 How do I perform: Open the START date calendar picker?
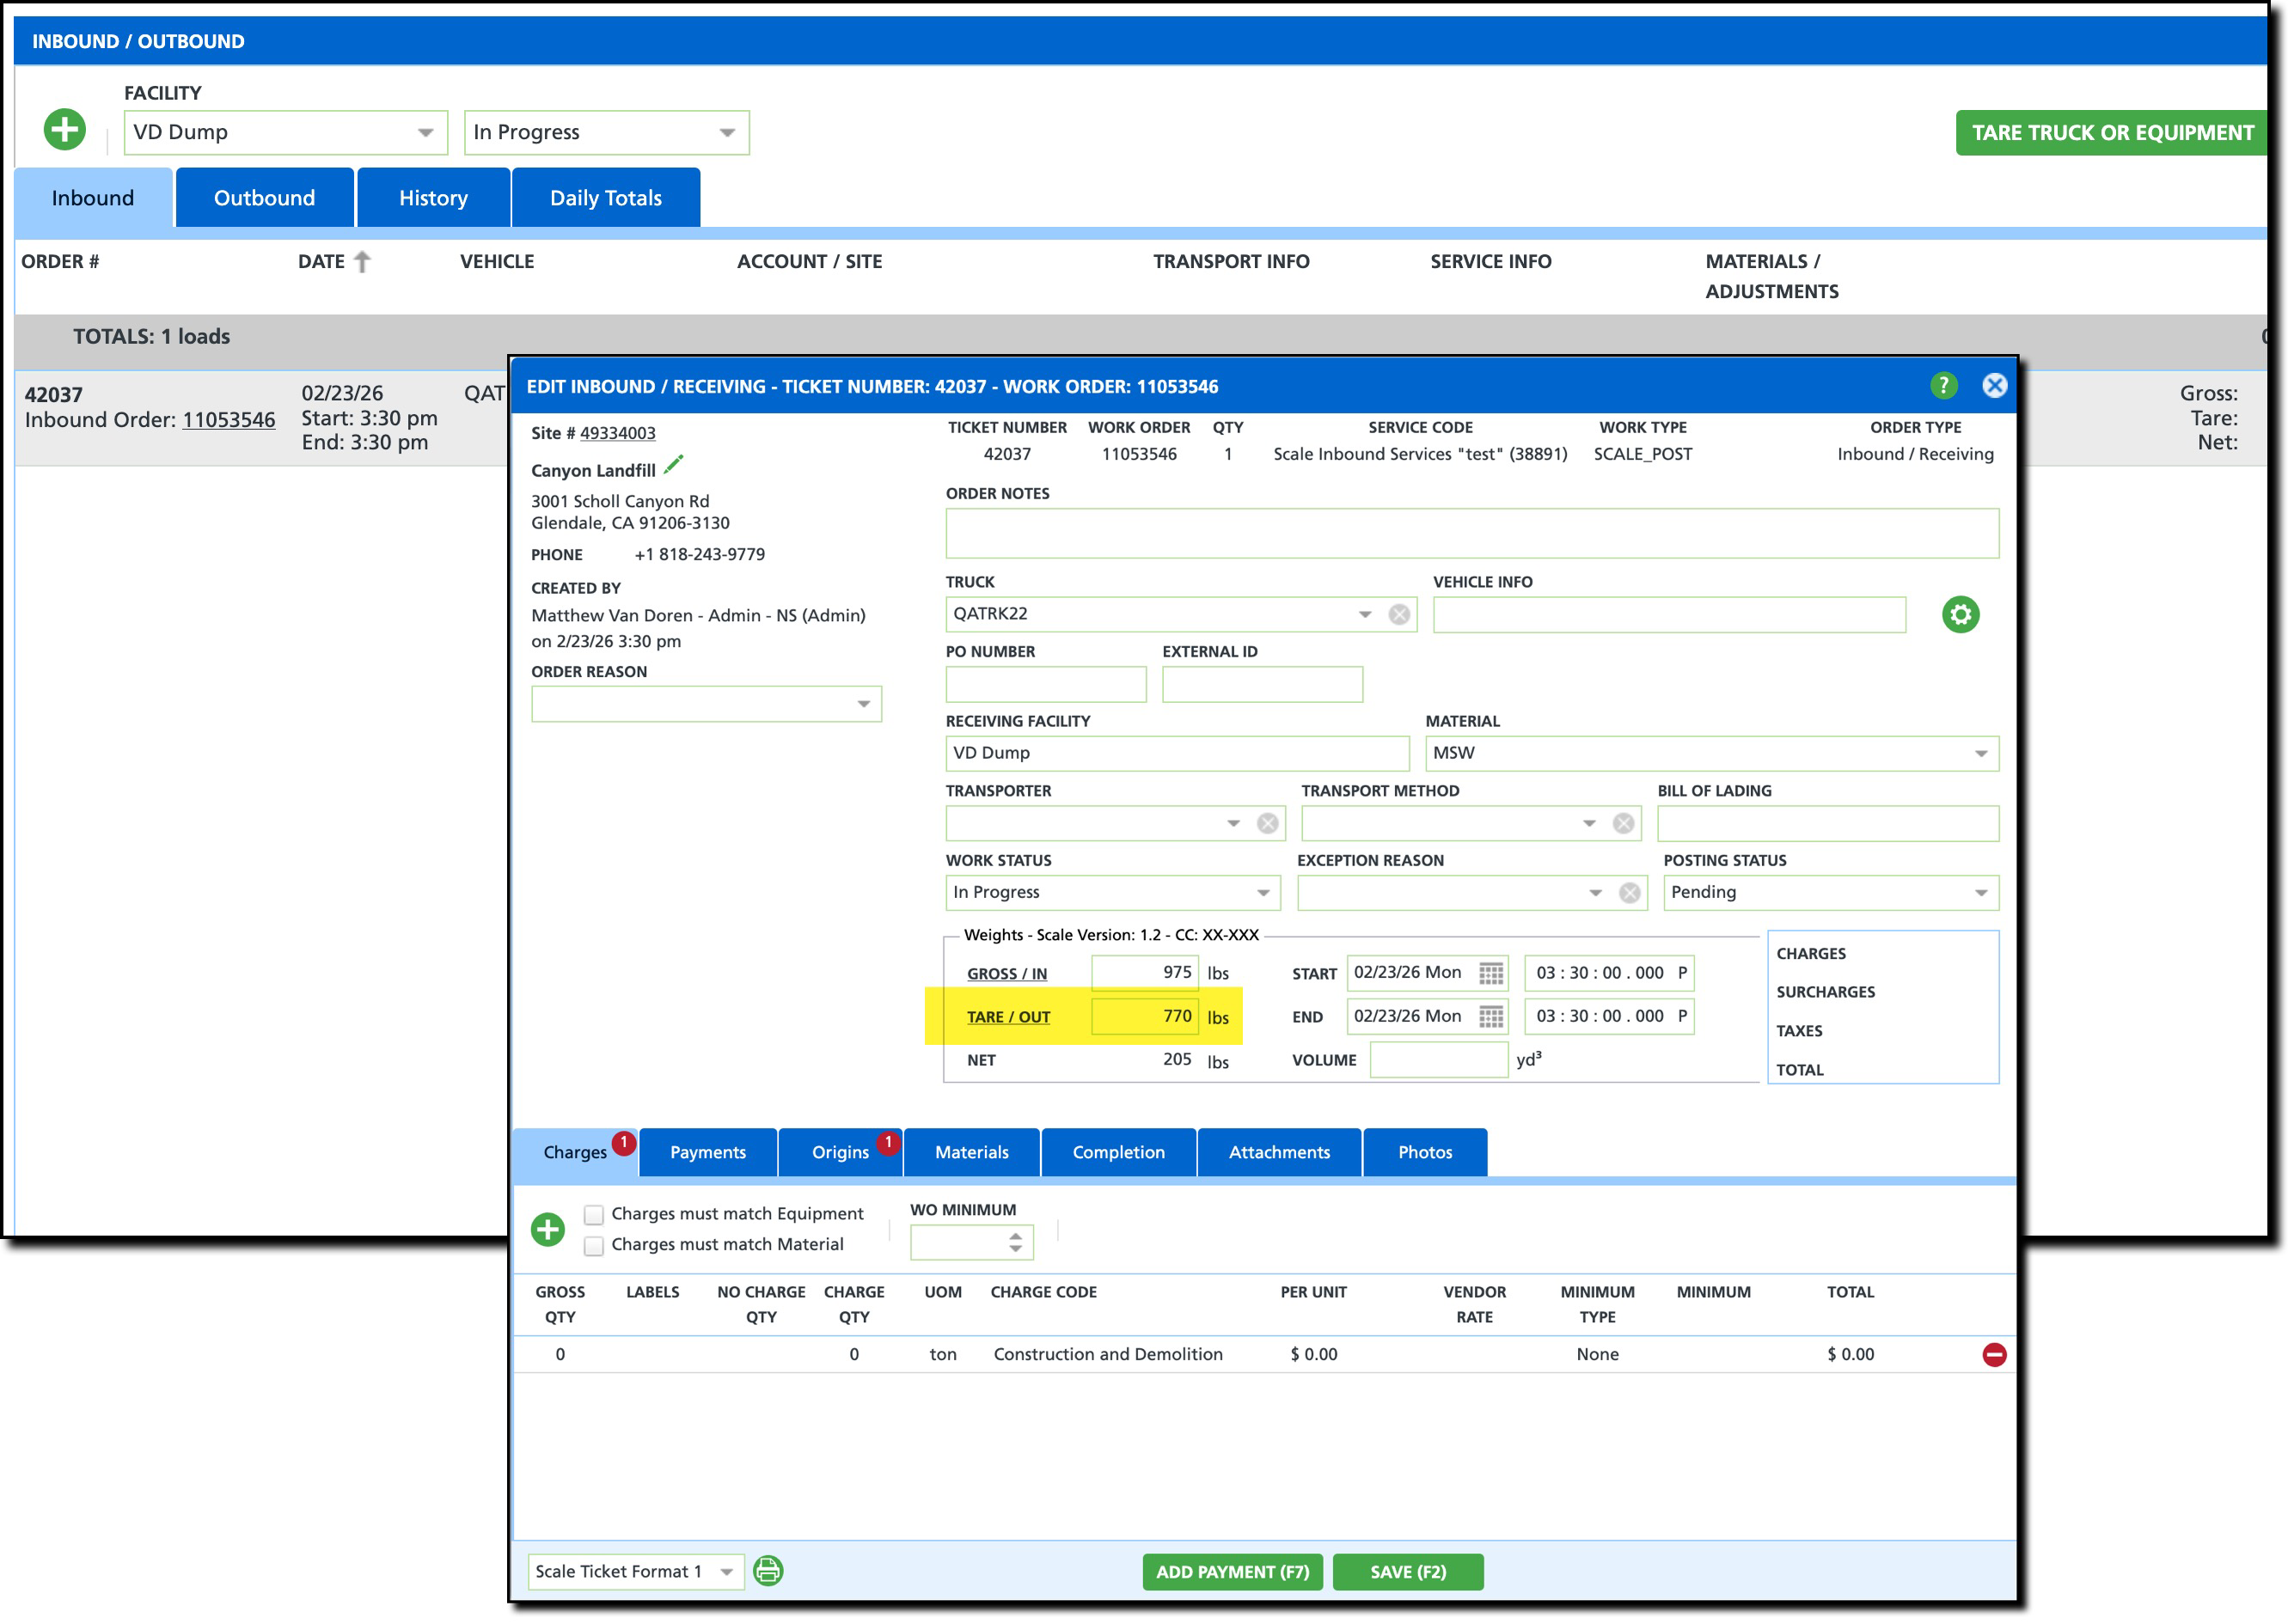[x=1490, y=973]
